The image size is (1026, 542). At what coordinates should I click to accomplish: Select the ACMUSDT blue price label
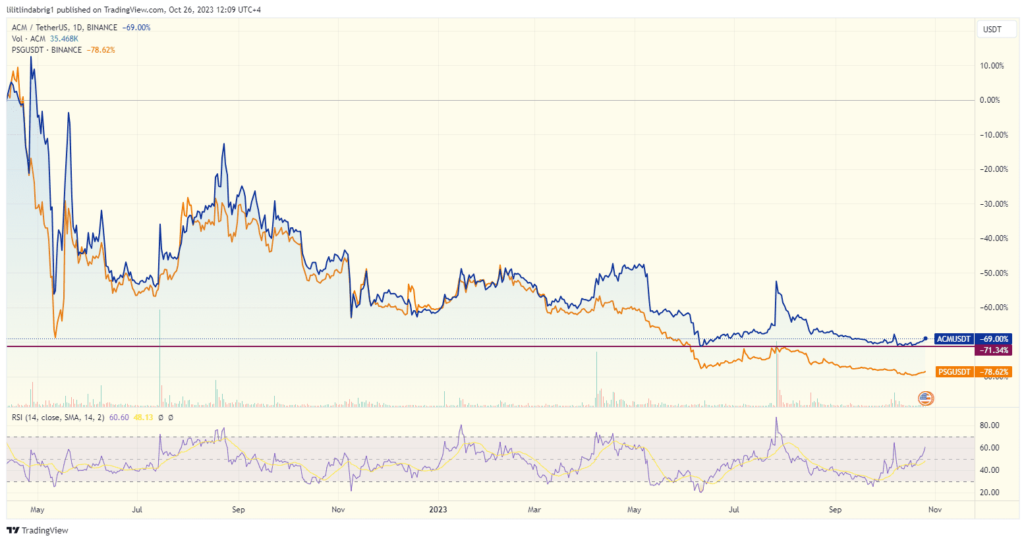(955, 339)
